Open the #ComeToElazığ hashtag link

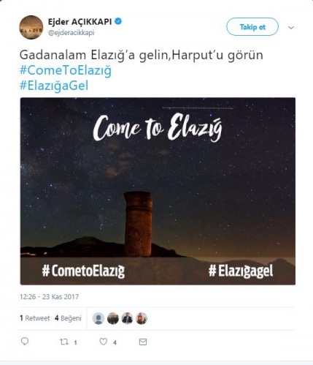66,70
